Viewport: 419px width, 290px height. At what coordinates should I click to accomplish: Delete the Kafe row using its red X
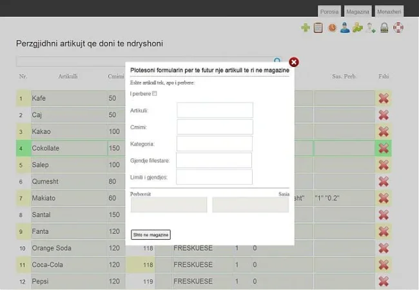[384, 98]
